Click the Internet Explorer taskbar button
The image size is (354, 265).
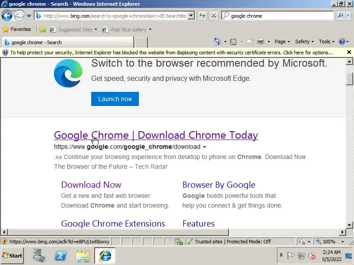pyautogui.click(x=105, y=256)
